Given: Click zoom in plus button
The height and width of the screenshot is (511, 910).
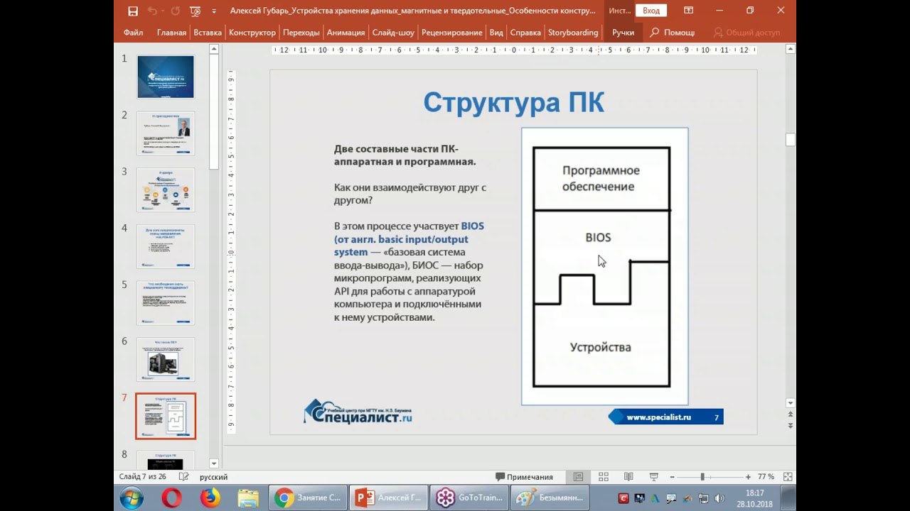Looking at the screenshot, I should 748,477.
